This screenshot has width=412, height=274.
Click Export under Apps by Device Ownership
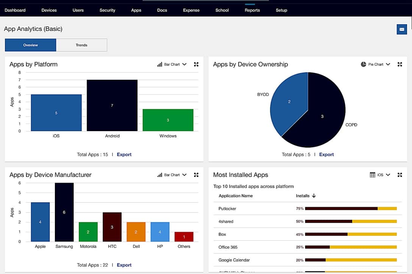pyautogui.click(x=326, y=154)
